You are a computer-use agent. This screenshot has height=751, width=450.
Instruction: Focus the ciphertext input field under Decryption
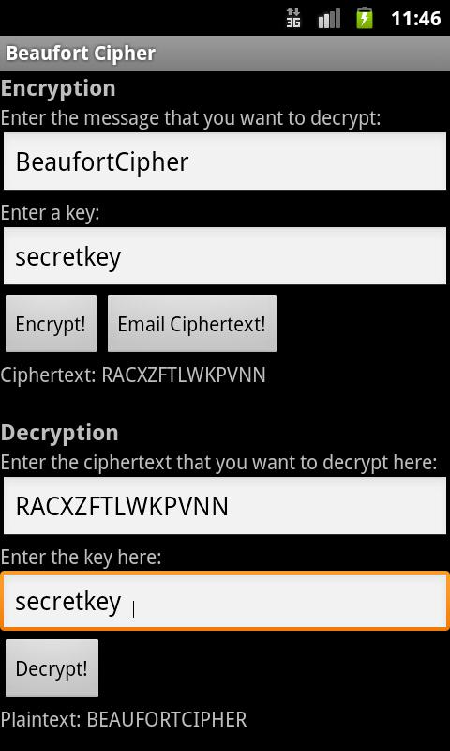[225, 506]
